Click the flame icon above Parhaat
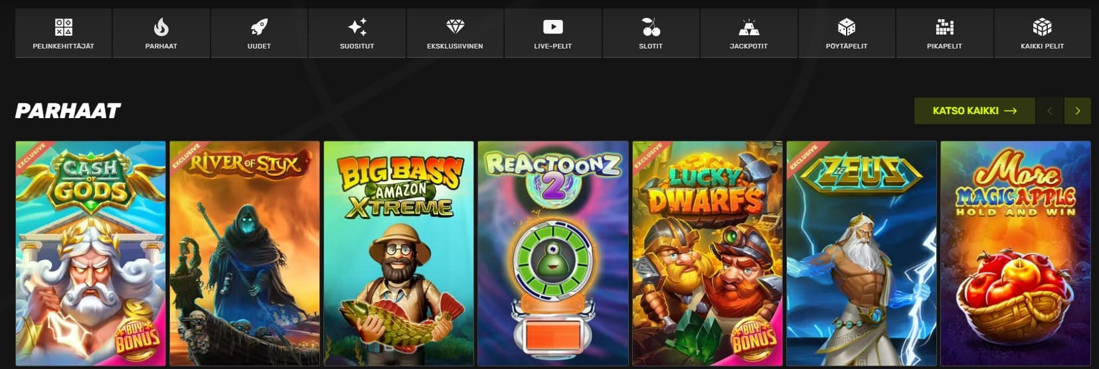This screenshot has height=369, width=1099. point(161,27)
